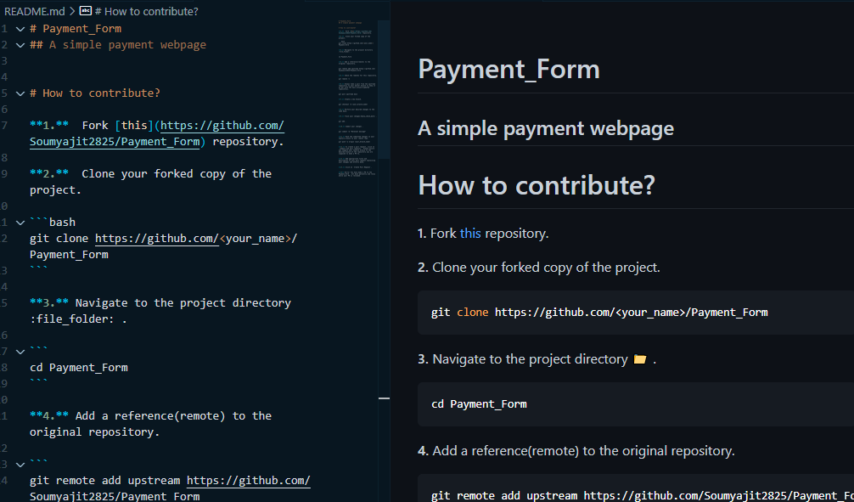The width and height of the screenshot is (854, 502).
Task: Click 'A simple payment webpage' preview heading
Action: point(546,128)
